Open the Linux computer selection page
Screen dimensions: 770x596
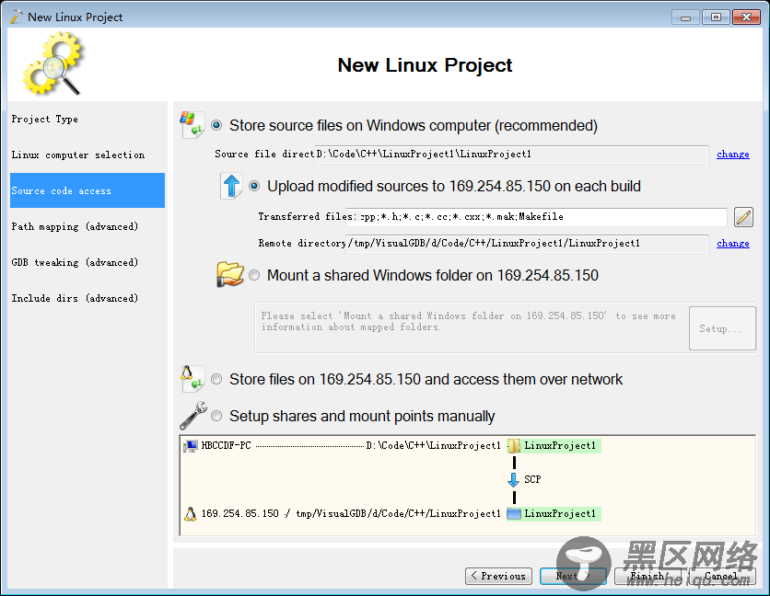(87, 155)
